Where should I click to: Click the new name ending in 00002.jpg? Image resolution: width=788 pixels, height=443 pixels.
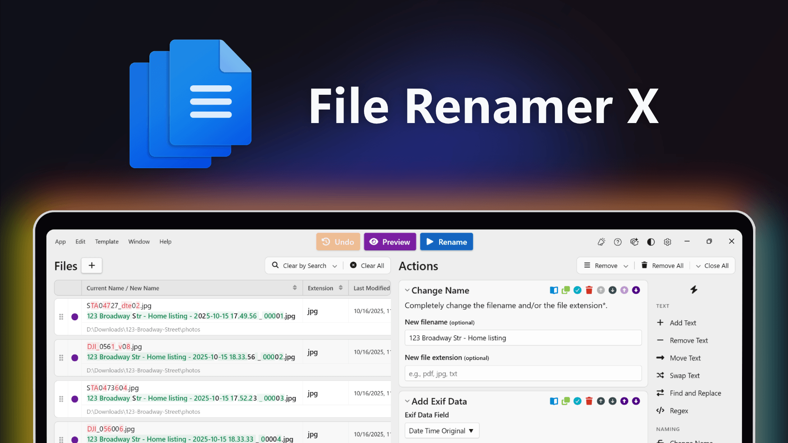tap(191, 357)
